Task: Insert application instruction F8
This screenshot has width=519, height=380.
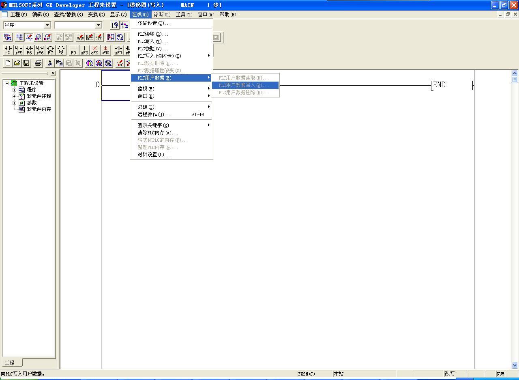Action: click(x=61, y=50)
